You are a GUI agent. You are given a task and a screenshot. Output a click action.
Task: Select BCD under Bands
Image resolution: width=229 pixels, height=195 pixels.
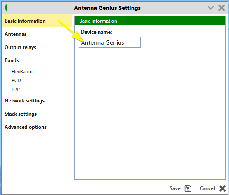click(x=16, y=80)
